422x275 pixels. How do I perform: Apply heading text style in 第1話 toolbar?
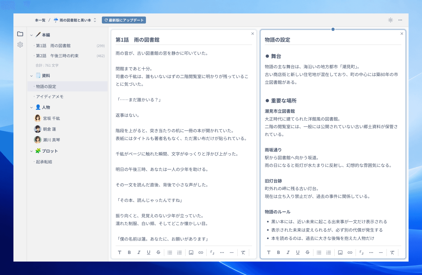pos(120,252)
